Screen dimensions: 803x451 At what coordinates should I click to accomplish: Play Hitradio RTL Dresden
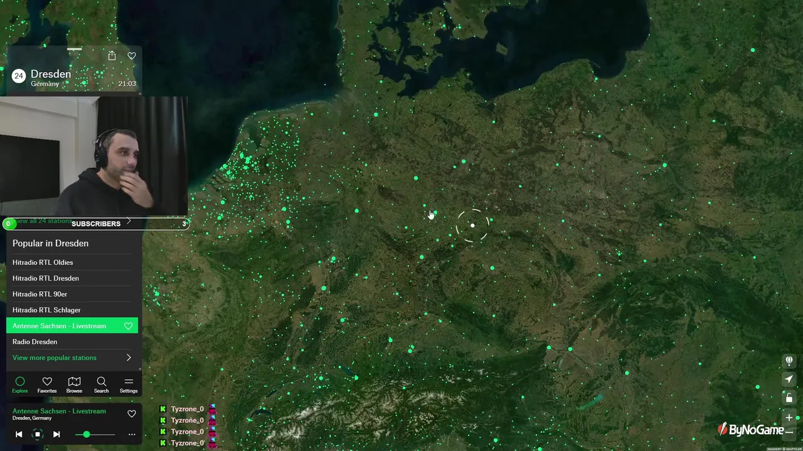72,278
